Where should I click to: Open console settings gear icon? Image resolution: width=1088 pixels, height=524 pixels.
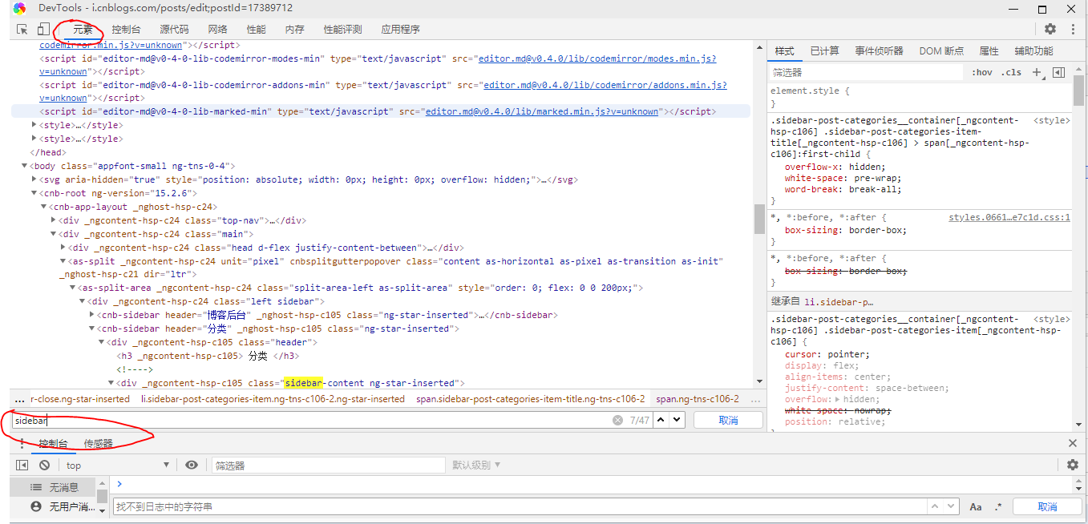[1073, 465]
